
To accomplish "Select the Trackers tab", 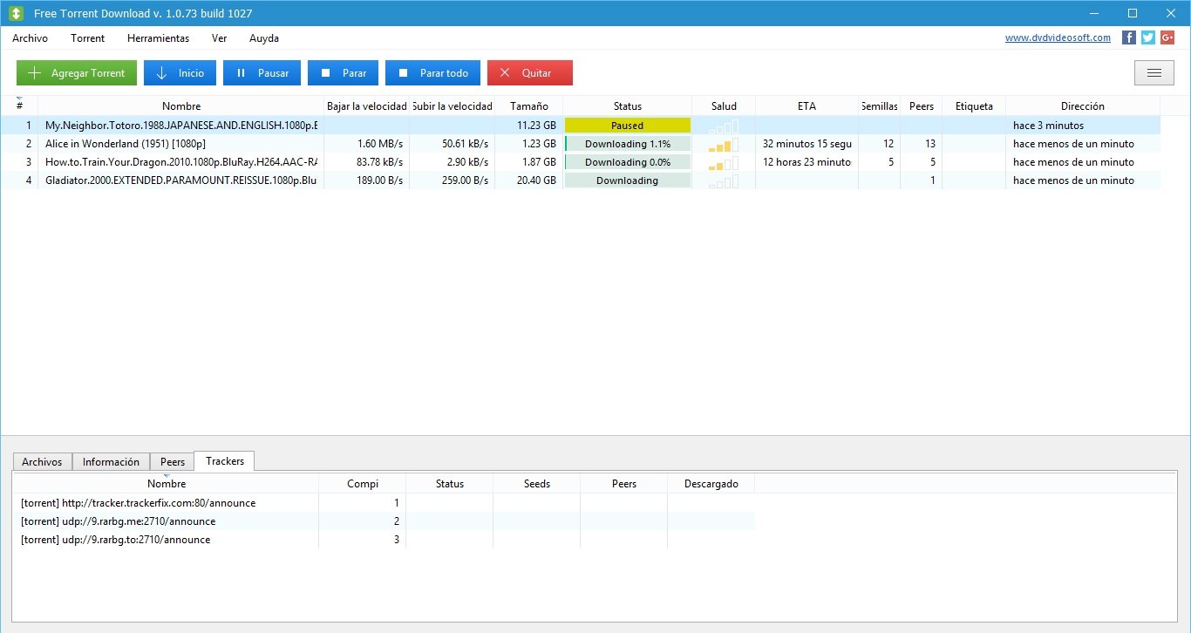I will tap(225, 461).
